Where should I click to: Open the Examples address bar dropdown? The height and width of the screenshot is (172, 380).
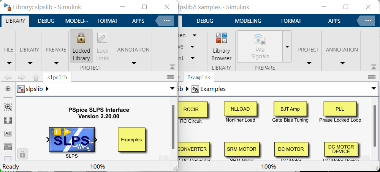tap(374, 89)
